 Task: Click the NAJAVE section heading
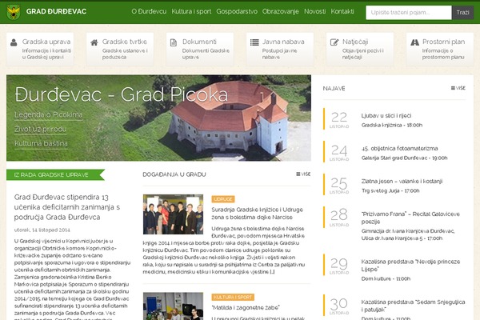(334, 89)
